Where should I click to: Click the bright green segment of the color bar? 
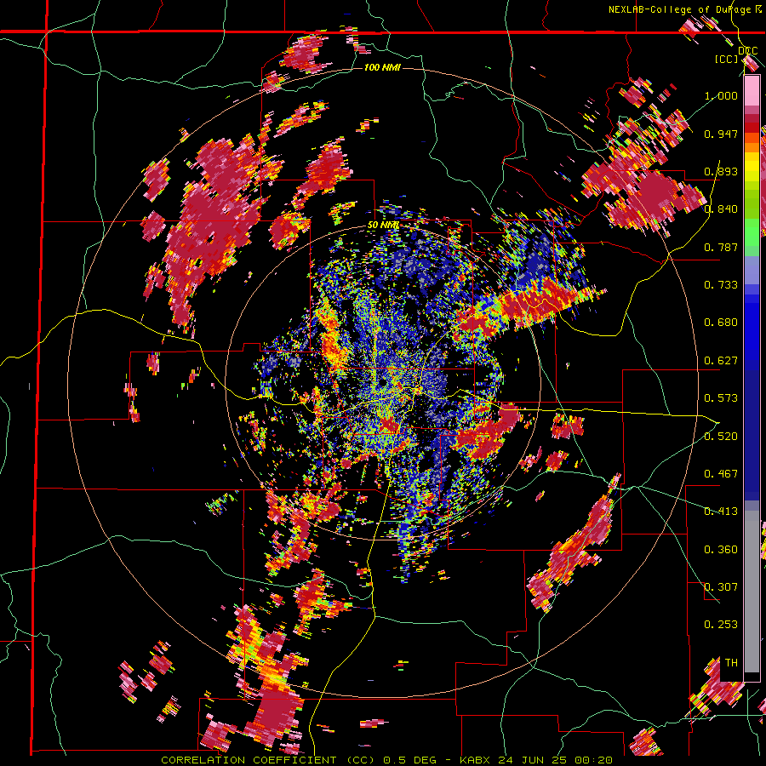coord(752,232)
